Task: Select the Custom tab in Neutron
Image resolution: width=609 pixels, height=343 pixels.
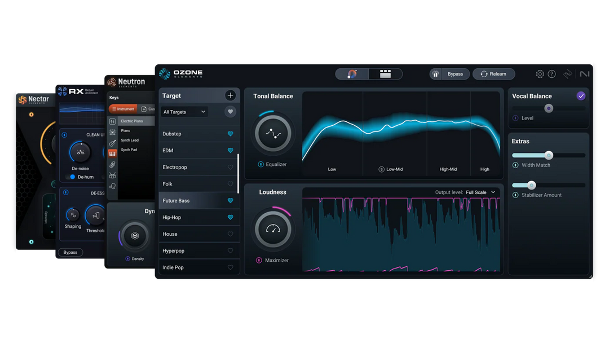Action: [x=147, y=109]
